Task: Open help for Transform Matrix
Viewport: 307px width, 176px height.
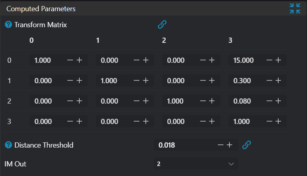Action: pos(8,25)
